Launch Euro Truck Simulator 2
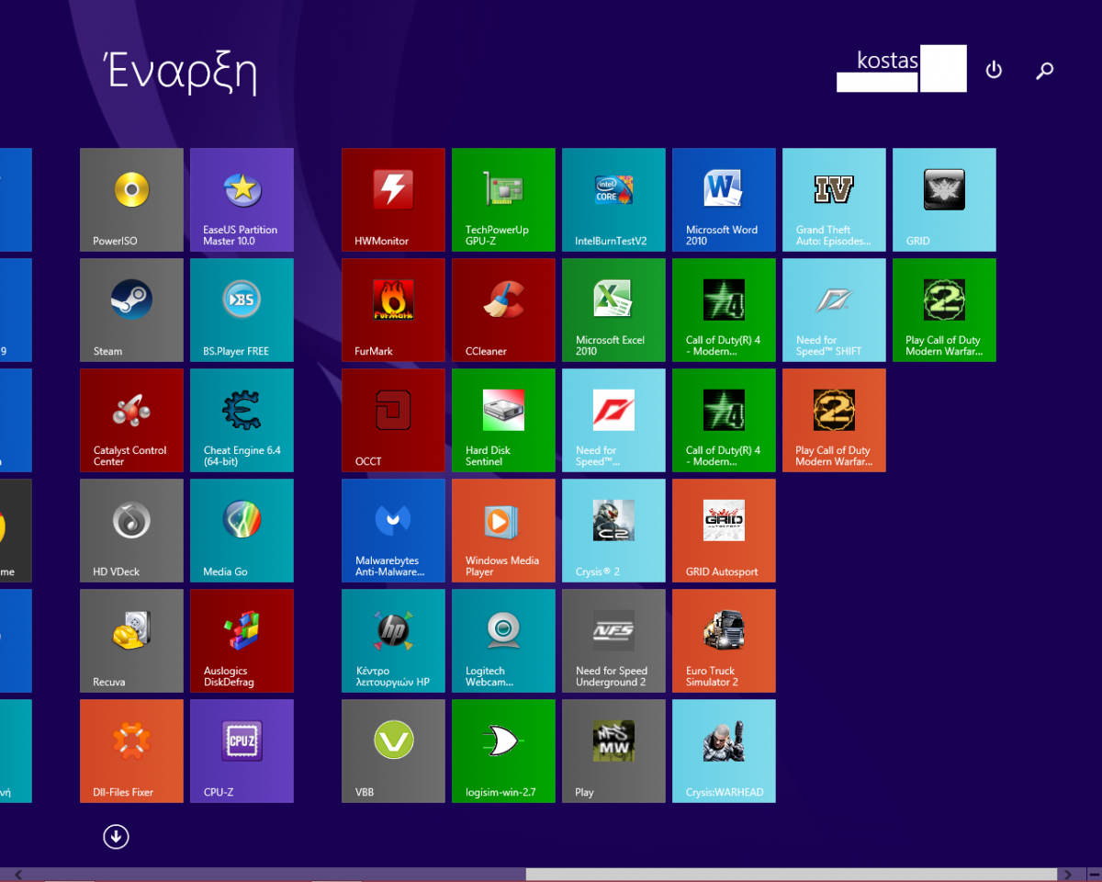The height and width of the screenshot is (882, 1102). 724,640
